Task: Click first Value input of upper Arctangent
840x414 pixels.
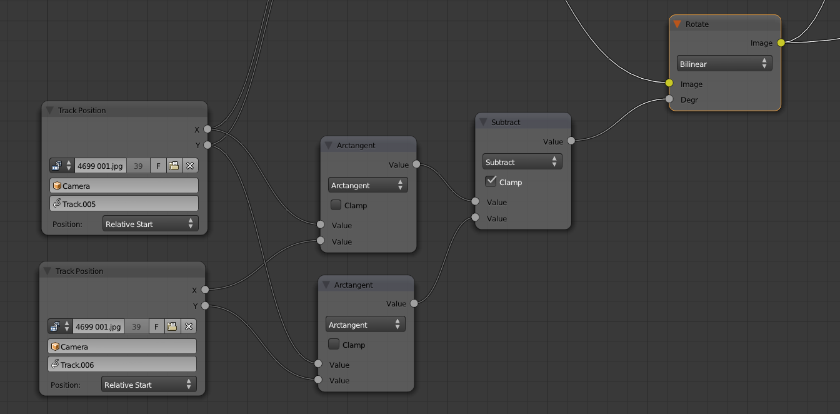Action: pos(321,225)
